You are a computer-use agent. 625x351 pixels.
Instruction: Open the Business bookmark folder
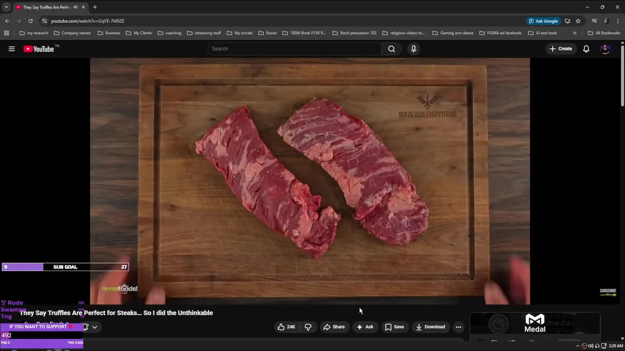(x=108, y=33)
